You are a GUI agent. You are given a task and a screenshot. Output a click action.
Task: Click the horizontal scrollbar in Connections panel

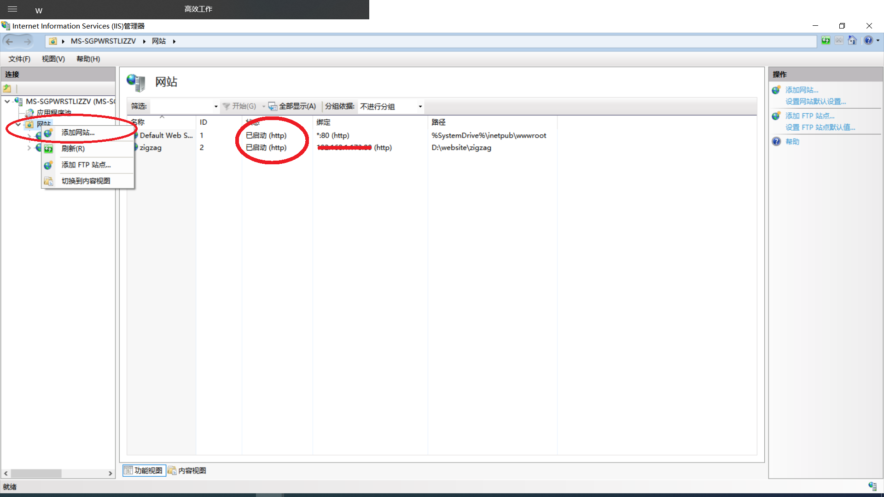coord(36,473)
